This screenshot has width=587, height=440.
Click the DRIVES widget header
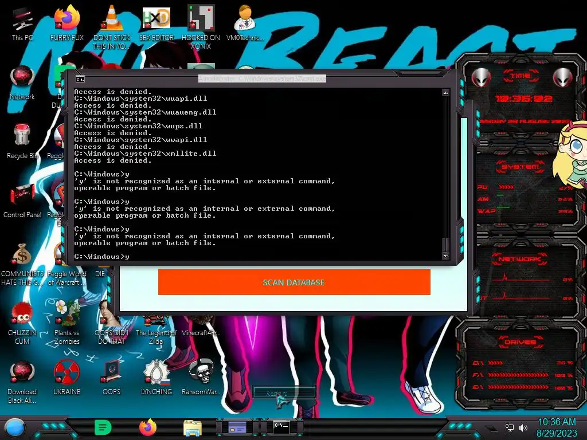[x=521, y=342]
